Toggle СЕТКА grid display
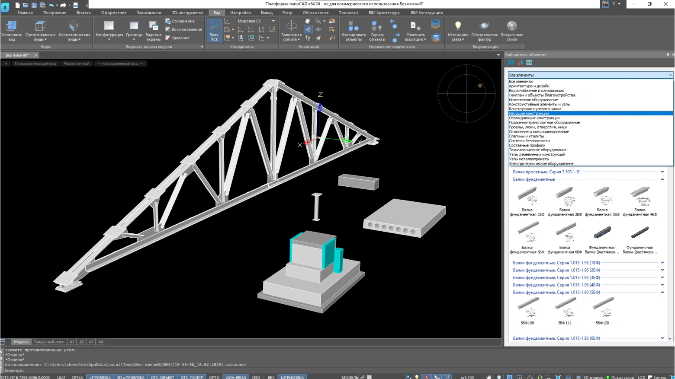This screenshot has height=379, width=675. (77, 377)
